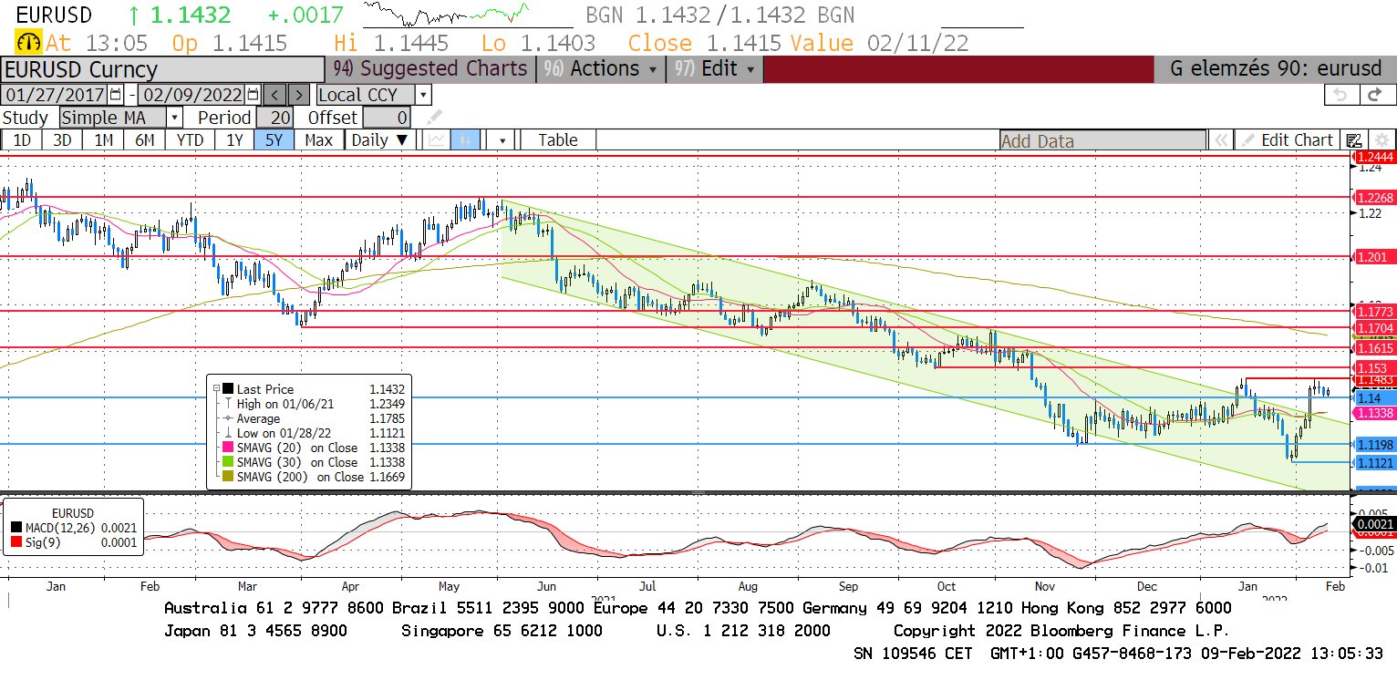Click the study edit pencil icon
This screenshot has height=680, width=1397.
[435, 117]
